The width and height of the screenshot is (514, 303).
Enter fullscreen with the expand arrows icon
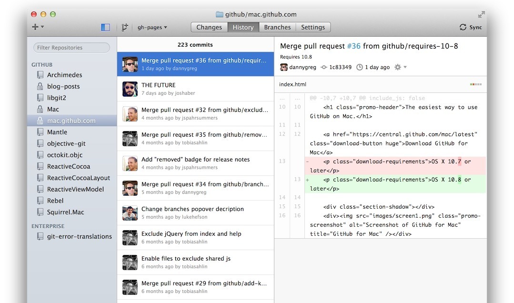pyautogui.click(x=481, y=14)
